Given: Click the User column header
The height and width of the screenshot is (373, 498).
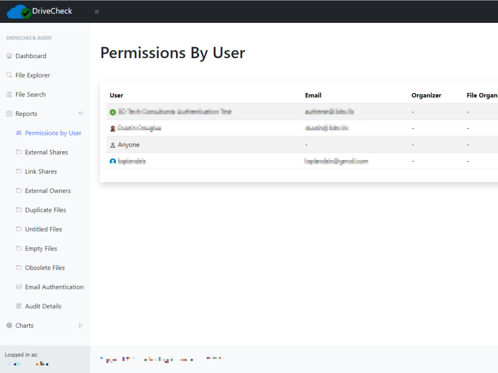Looking at the screenshot, I should pyautogui.click(x=116, y=95).
